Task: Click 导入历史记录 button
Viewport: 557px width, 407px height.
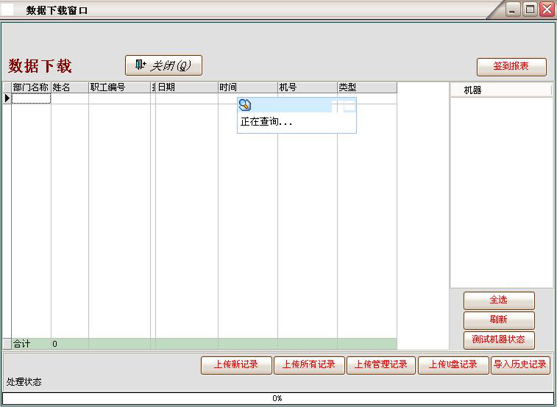Action: [x=520, y=365]
